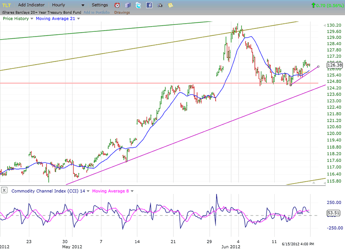Click the camera snapshot icon

[160, 5]
